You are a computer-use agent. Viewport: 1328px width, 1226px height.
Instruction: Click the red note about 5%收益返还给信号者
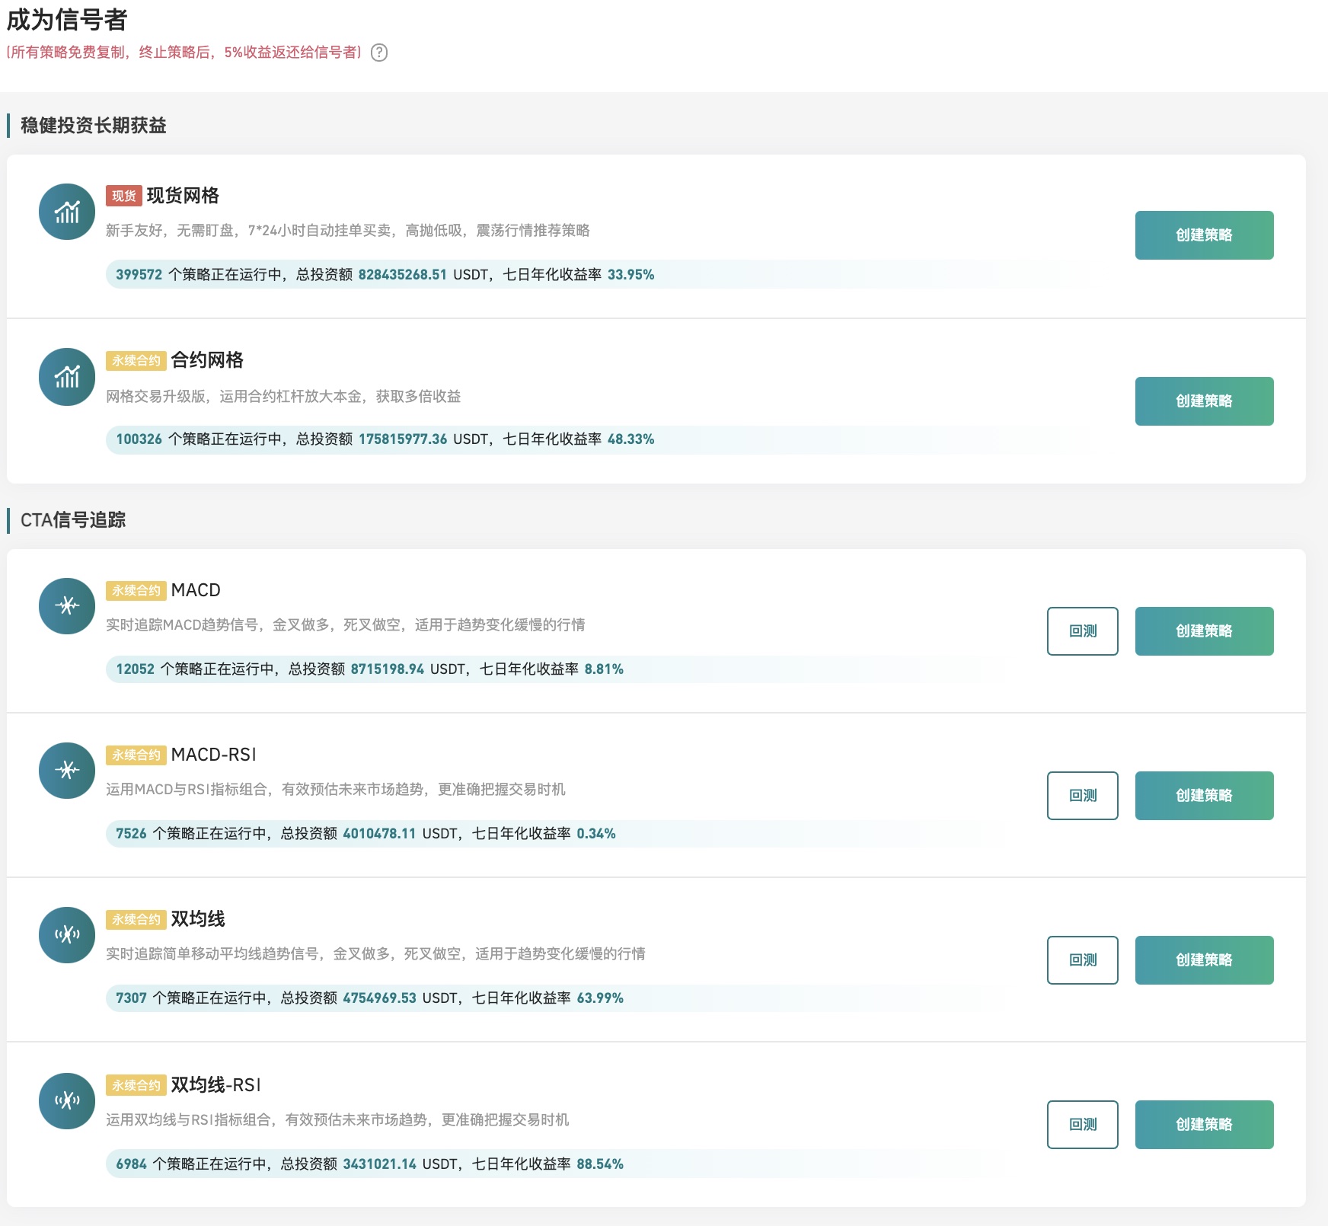(x=184, y=53)
